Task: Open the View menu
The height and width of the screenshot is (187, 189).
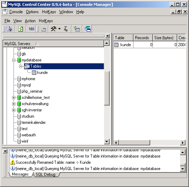Action: click(x=17, y=21)
